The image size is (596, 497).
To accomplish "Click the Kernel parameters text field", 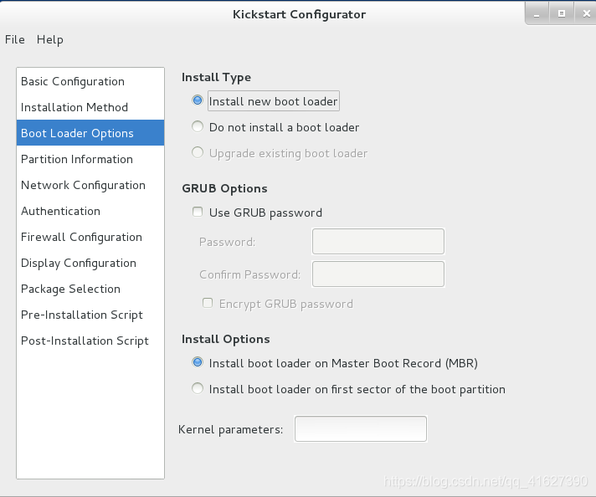I will click(x=361, y=429).
